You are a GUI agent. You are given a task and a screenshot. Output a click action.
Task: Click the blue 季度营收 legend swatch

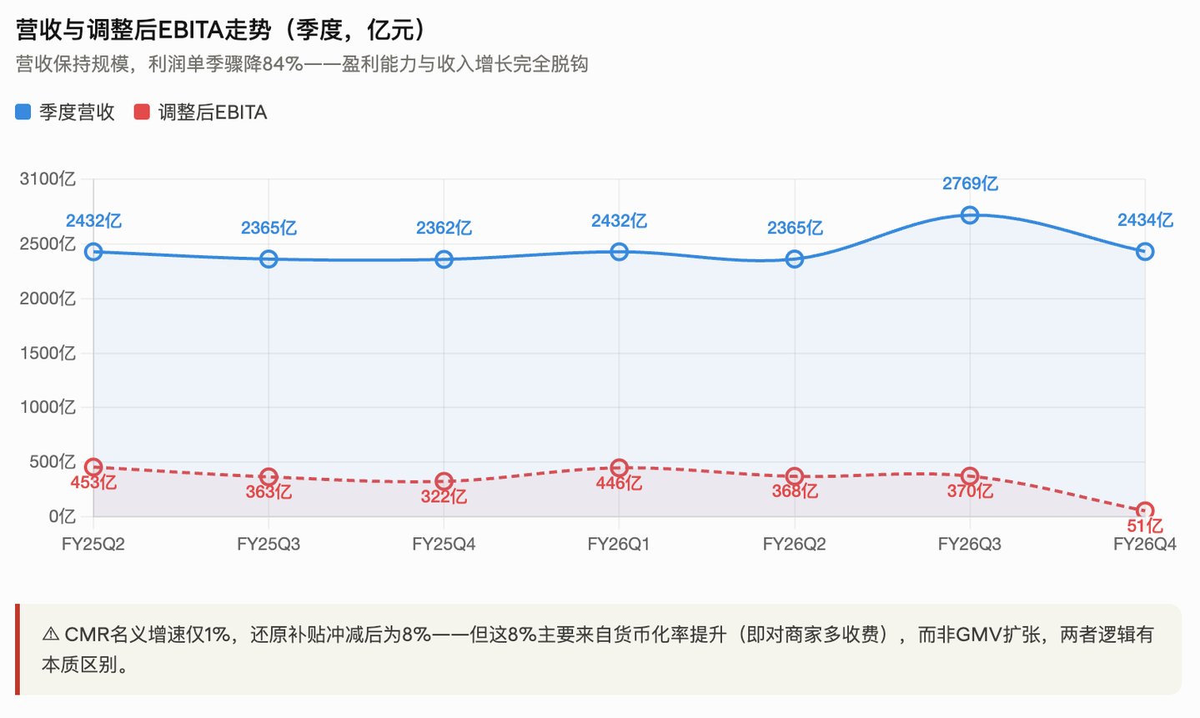point(23,112)
